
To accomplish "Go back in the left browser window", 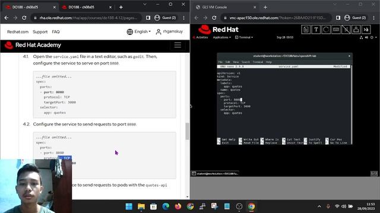I will tap(7, 18).
